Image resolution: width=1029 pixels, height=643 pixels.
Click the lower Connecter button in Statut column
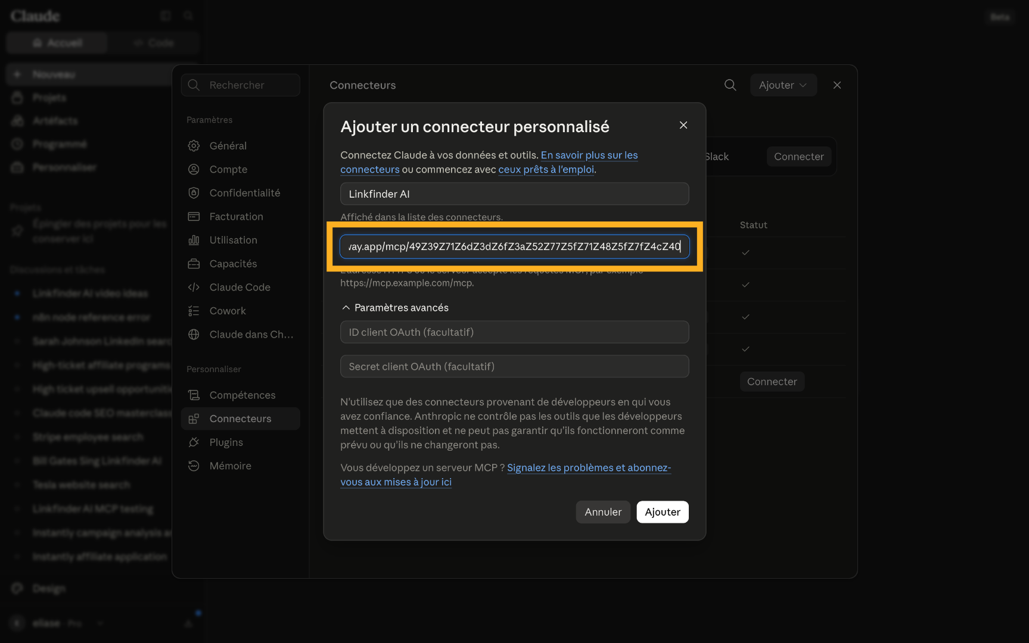[772, 382]
